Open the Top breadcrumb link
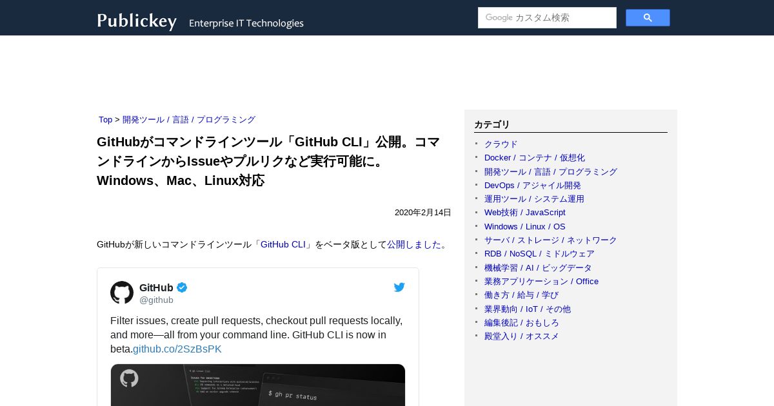Image resolution: width=774 pixels, height=406 pixels. [x=105, y=120]
